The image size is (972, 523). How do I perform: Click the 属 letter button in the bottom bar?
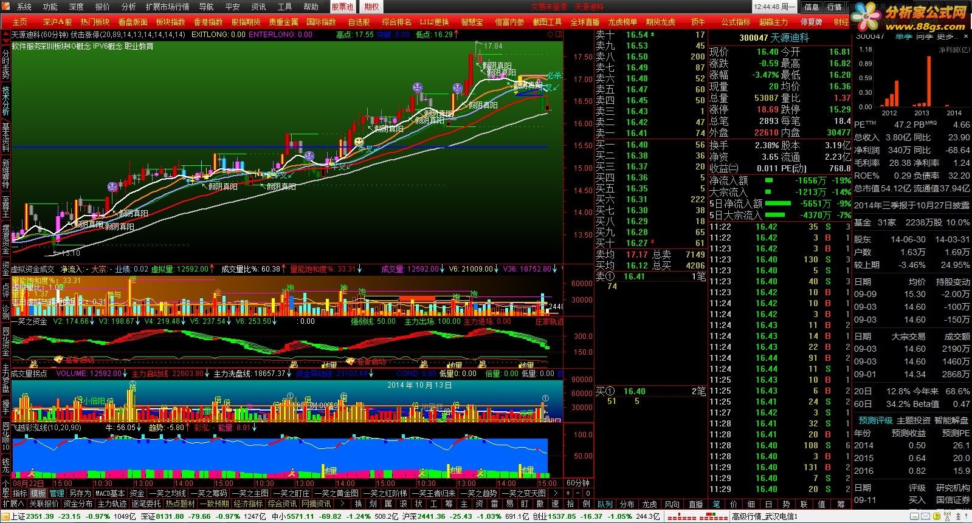[388, 504]
